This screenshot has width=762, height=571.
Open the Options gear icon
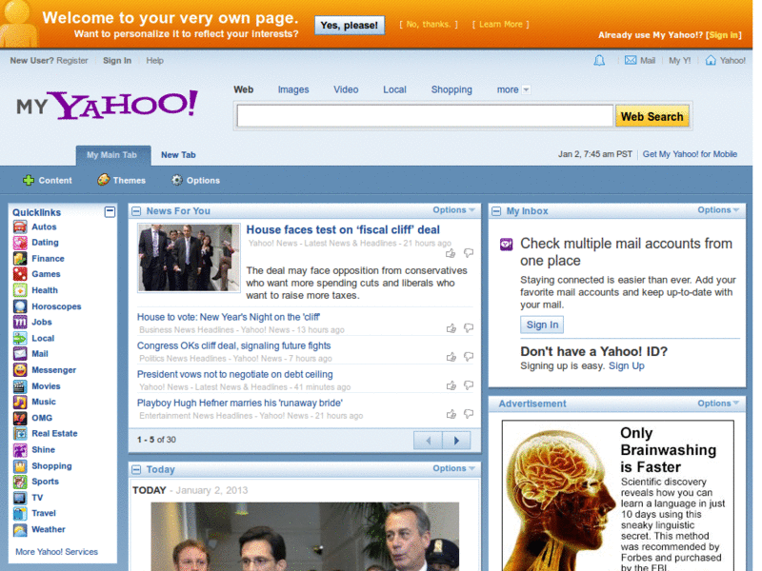pos(177,180)
